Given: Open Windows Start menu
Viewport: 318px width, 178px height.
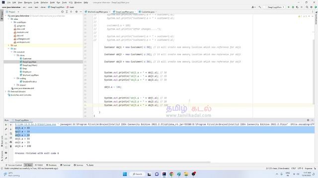Looking at the screenshot, I should [125, 174].
